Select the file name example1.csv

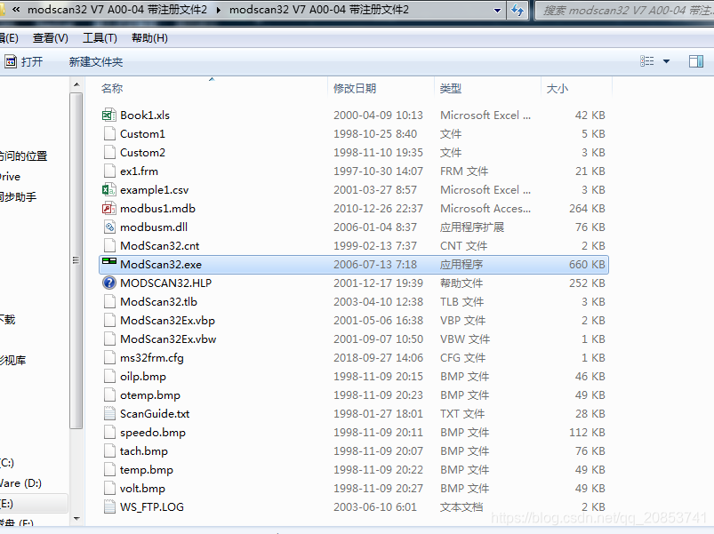click(155, 189)
